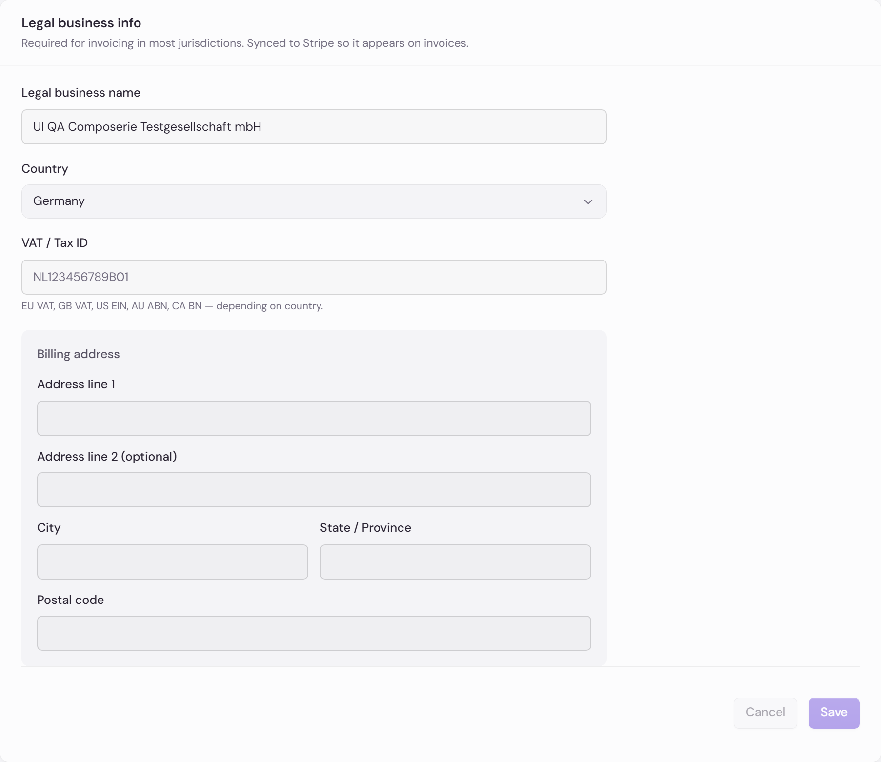The image size is (881, 762).
Task: Click the 'Address line 1' label
Action: (x=76, y=384)
